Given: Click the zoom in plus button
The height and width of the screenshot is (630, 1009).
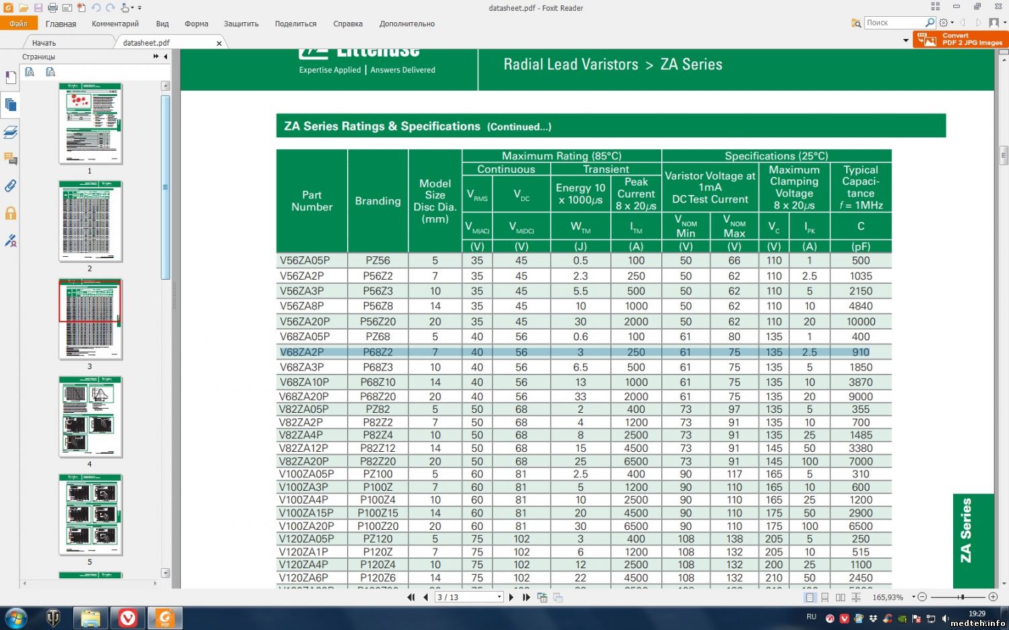Looking at the screenshot, I should coord(993,597).
